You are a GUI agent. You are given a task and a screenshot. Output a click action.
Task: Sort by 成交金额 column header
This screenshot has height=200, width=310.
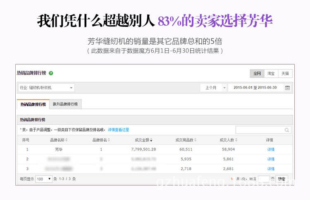click(x=143, y=140)
